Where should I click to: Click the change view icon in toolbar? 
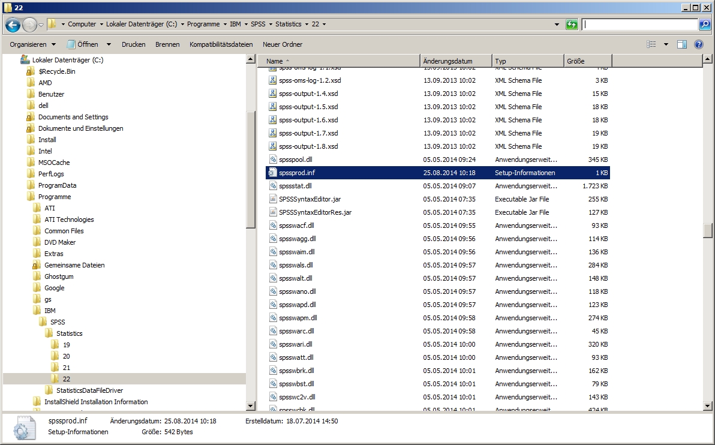click(651, 44)
